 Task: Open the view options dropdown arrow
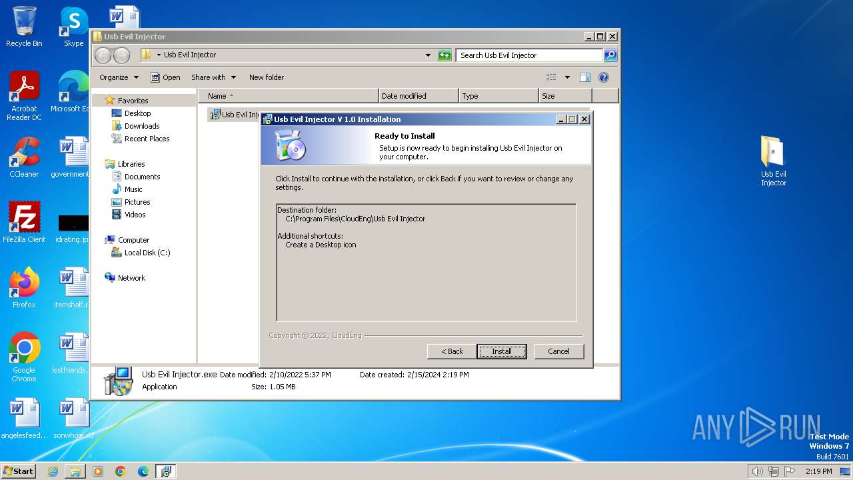pyautogui.click(x=567, y=77)
